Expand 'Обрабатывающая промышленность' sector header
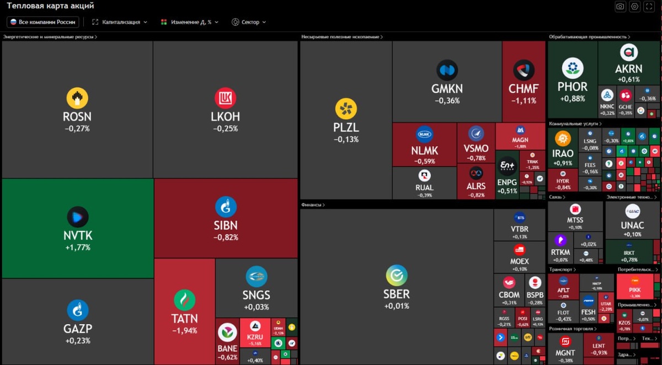This screenshot has height=365, width=662. [x=590, y=37]
